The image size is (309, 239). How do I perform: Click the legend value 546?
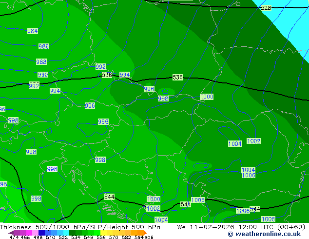89,237
